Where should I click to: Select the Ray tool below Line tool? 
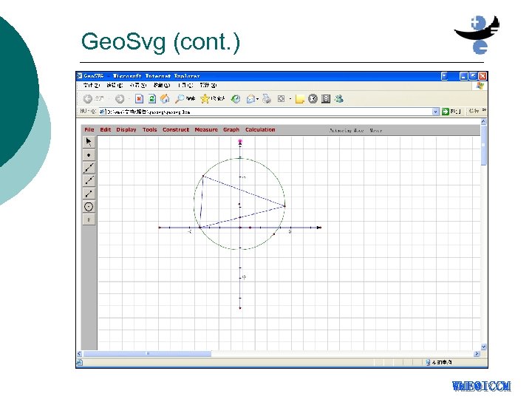pyautogui.click(x=89, y=180)
